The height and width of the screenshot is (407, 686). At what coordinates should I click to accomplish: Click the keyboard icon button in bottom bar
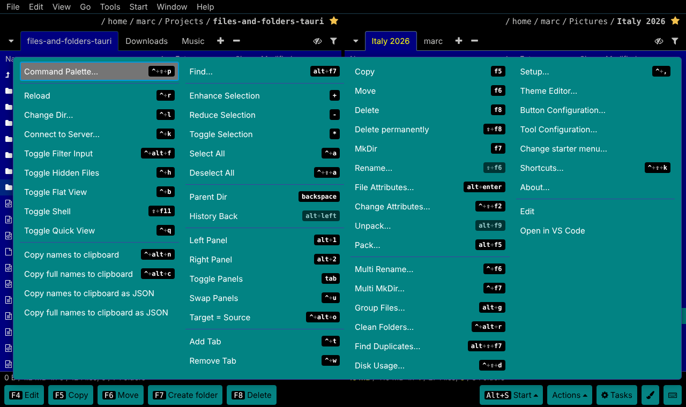click(672, 395)
